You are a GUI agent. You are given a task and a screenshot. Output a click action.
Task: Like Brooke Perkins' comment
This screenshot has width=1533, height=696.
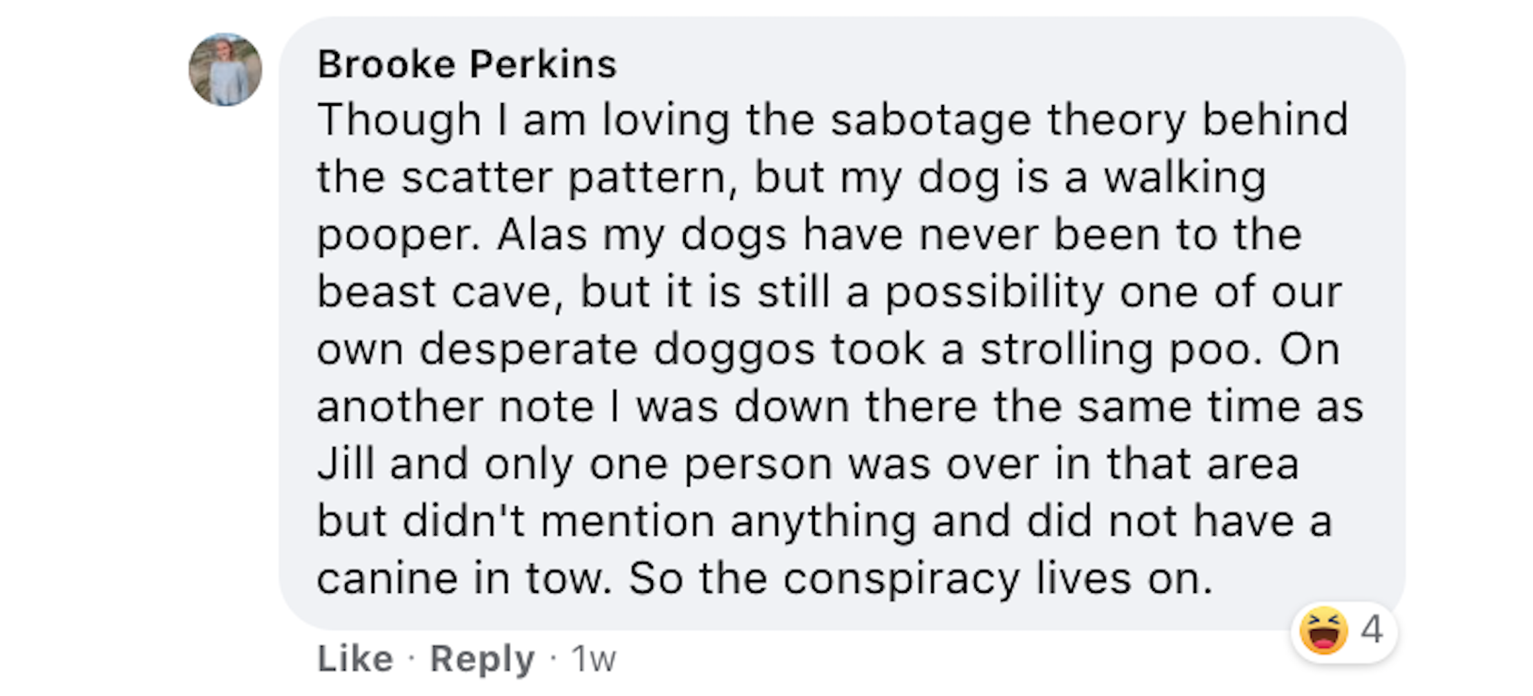(x=355, y=659)
